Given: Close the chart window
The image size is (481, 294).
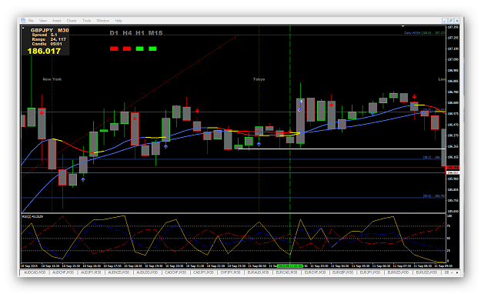Looking at the screenshot, I should pyautogui.click(x=457, y=21).
